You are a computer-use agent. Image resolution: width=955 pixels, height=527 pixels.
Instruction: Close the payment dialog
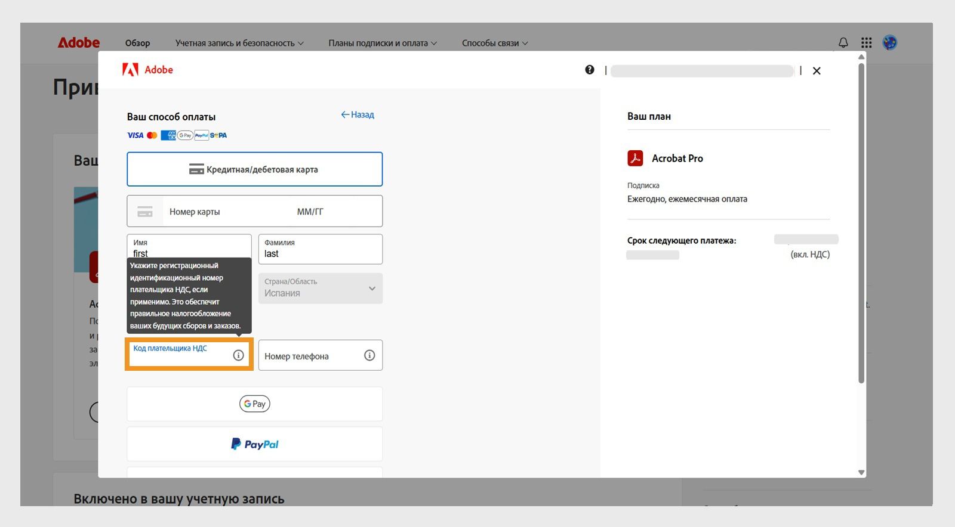coord(817,71)
